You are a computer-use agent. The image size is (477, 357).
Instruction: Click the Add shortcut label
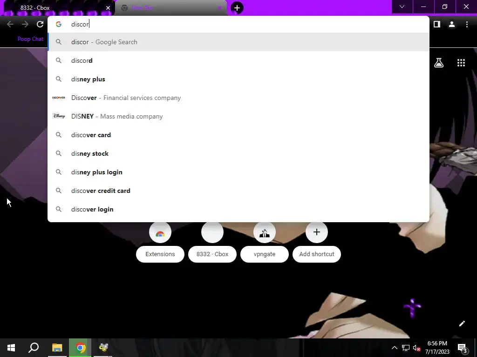pyautogui.click(x=317, y=254)
